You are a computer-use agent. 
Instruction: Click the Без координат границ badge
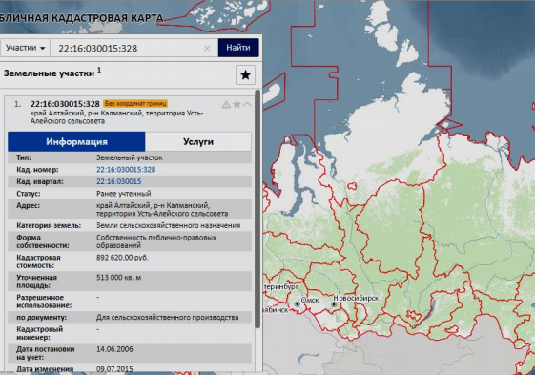pos(135,103)
